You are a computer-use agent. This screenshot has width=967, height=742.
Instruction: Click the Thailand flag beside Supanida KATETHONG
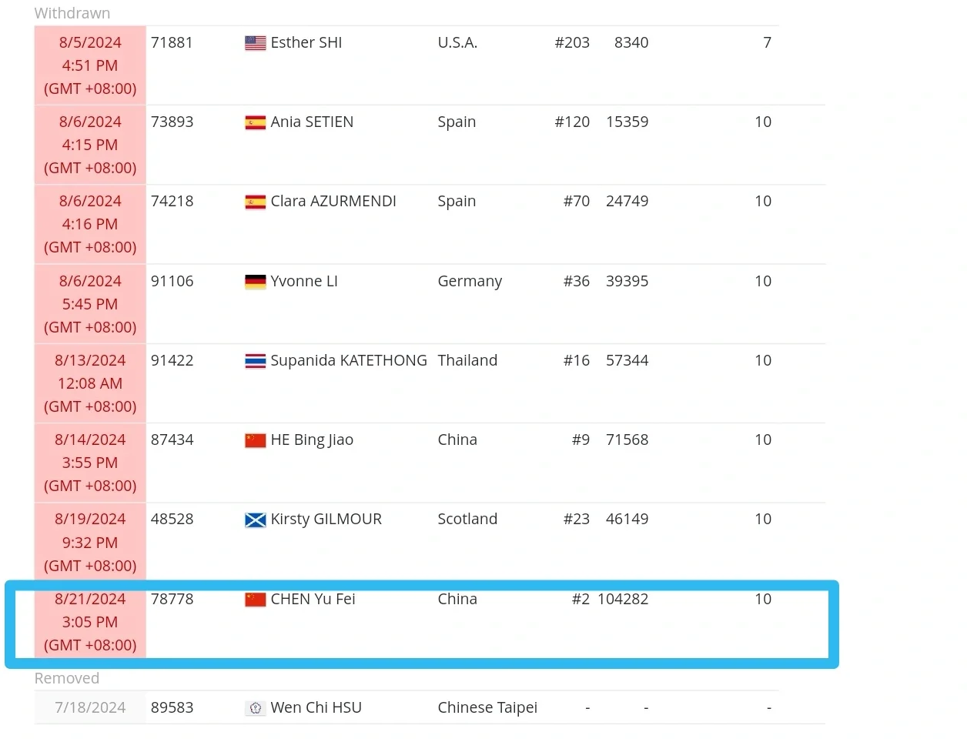point(255,361)
